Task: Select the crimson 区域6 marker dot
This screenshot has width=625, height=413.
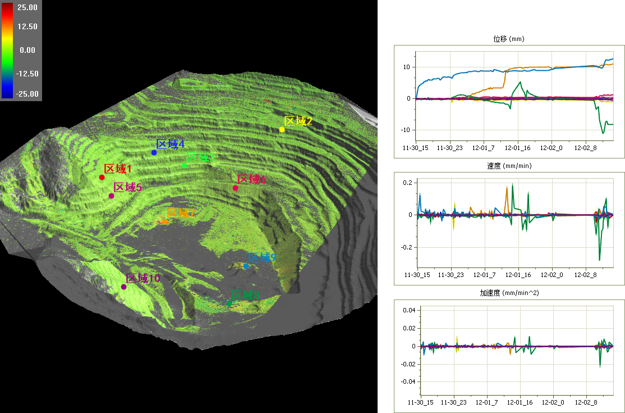Action: pos(235,188)
